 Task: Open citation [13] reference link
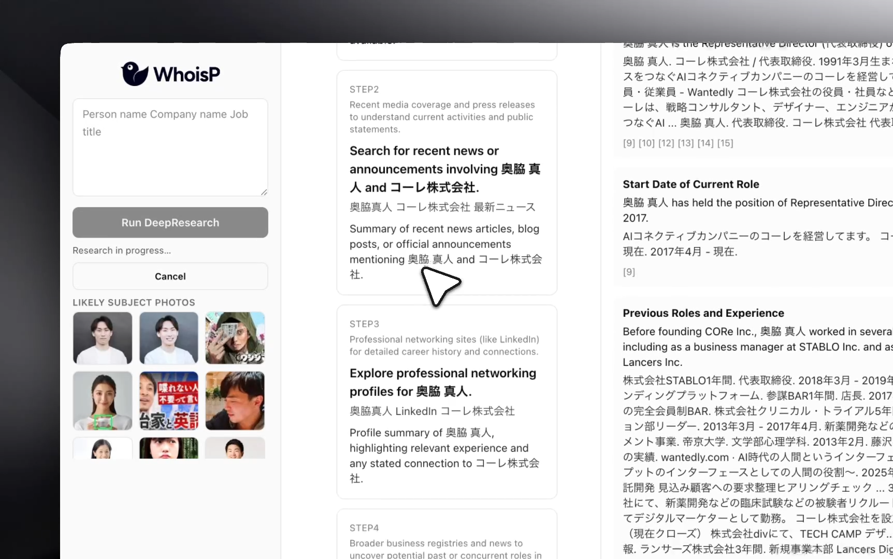tap(685, 143)
